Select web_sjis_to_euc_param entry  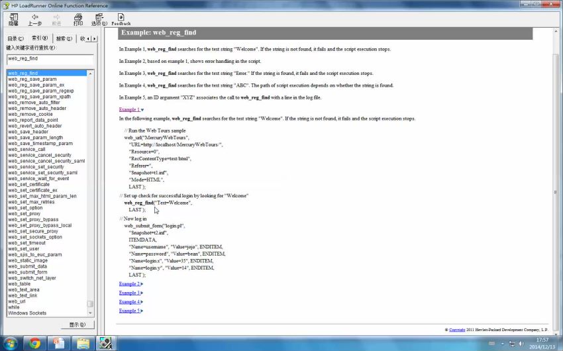[x=35, y=255]
